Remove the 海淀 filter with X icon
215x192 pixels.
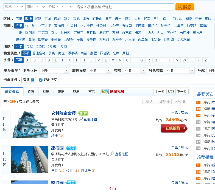[32, 80]
